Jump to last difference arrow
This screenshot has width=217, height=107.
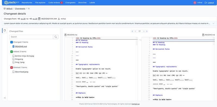point(147,31)
